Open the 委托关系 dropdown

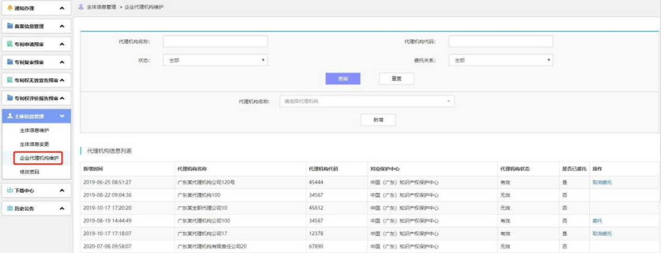[500, 60]
